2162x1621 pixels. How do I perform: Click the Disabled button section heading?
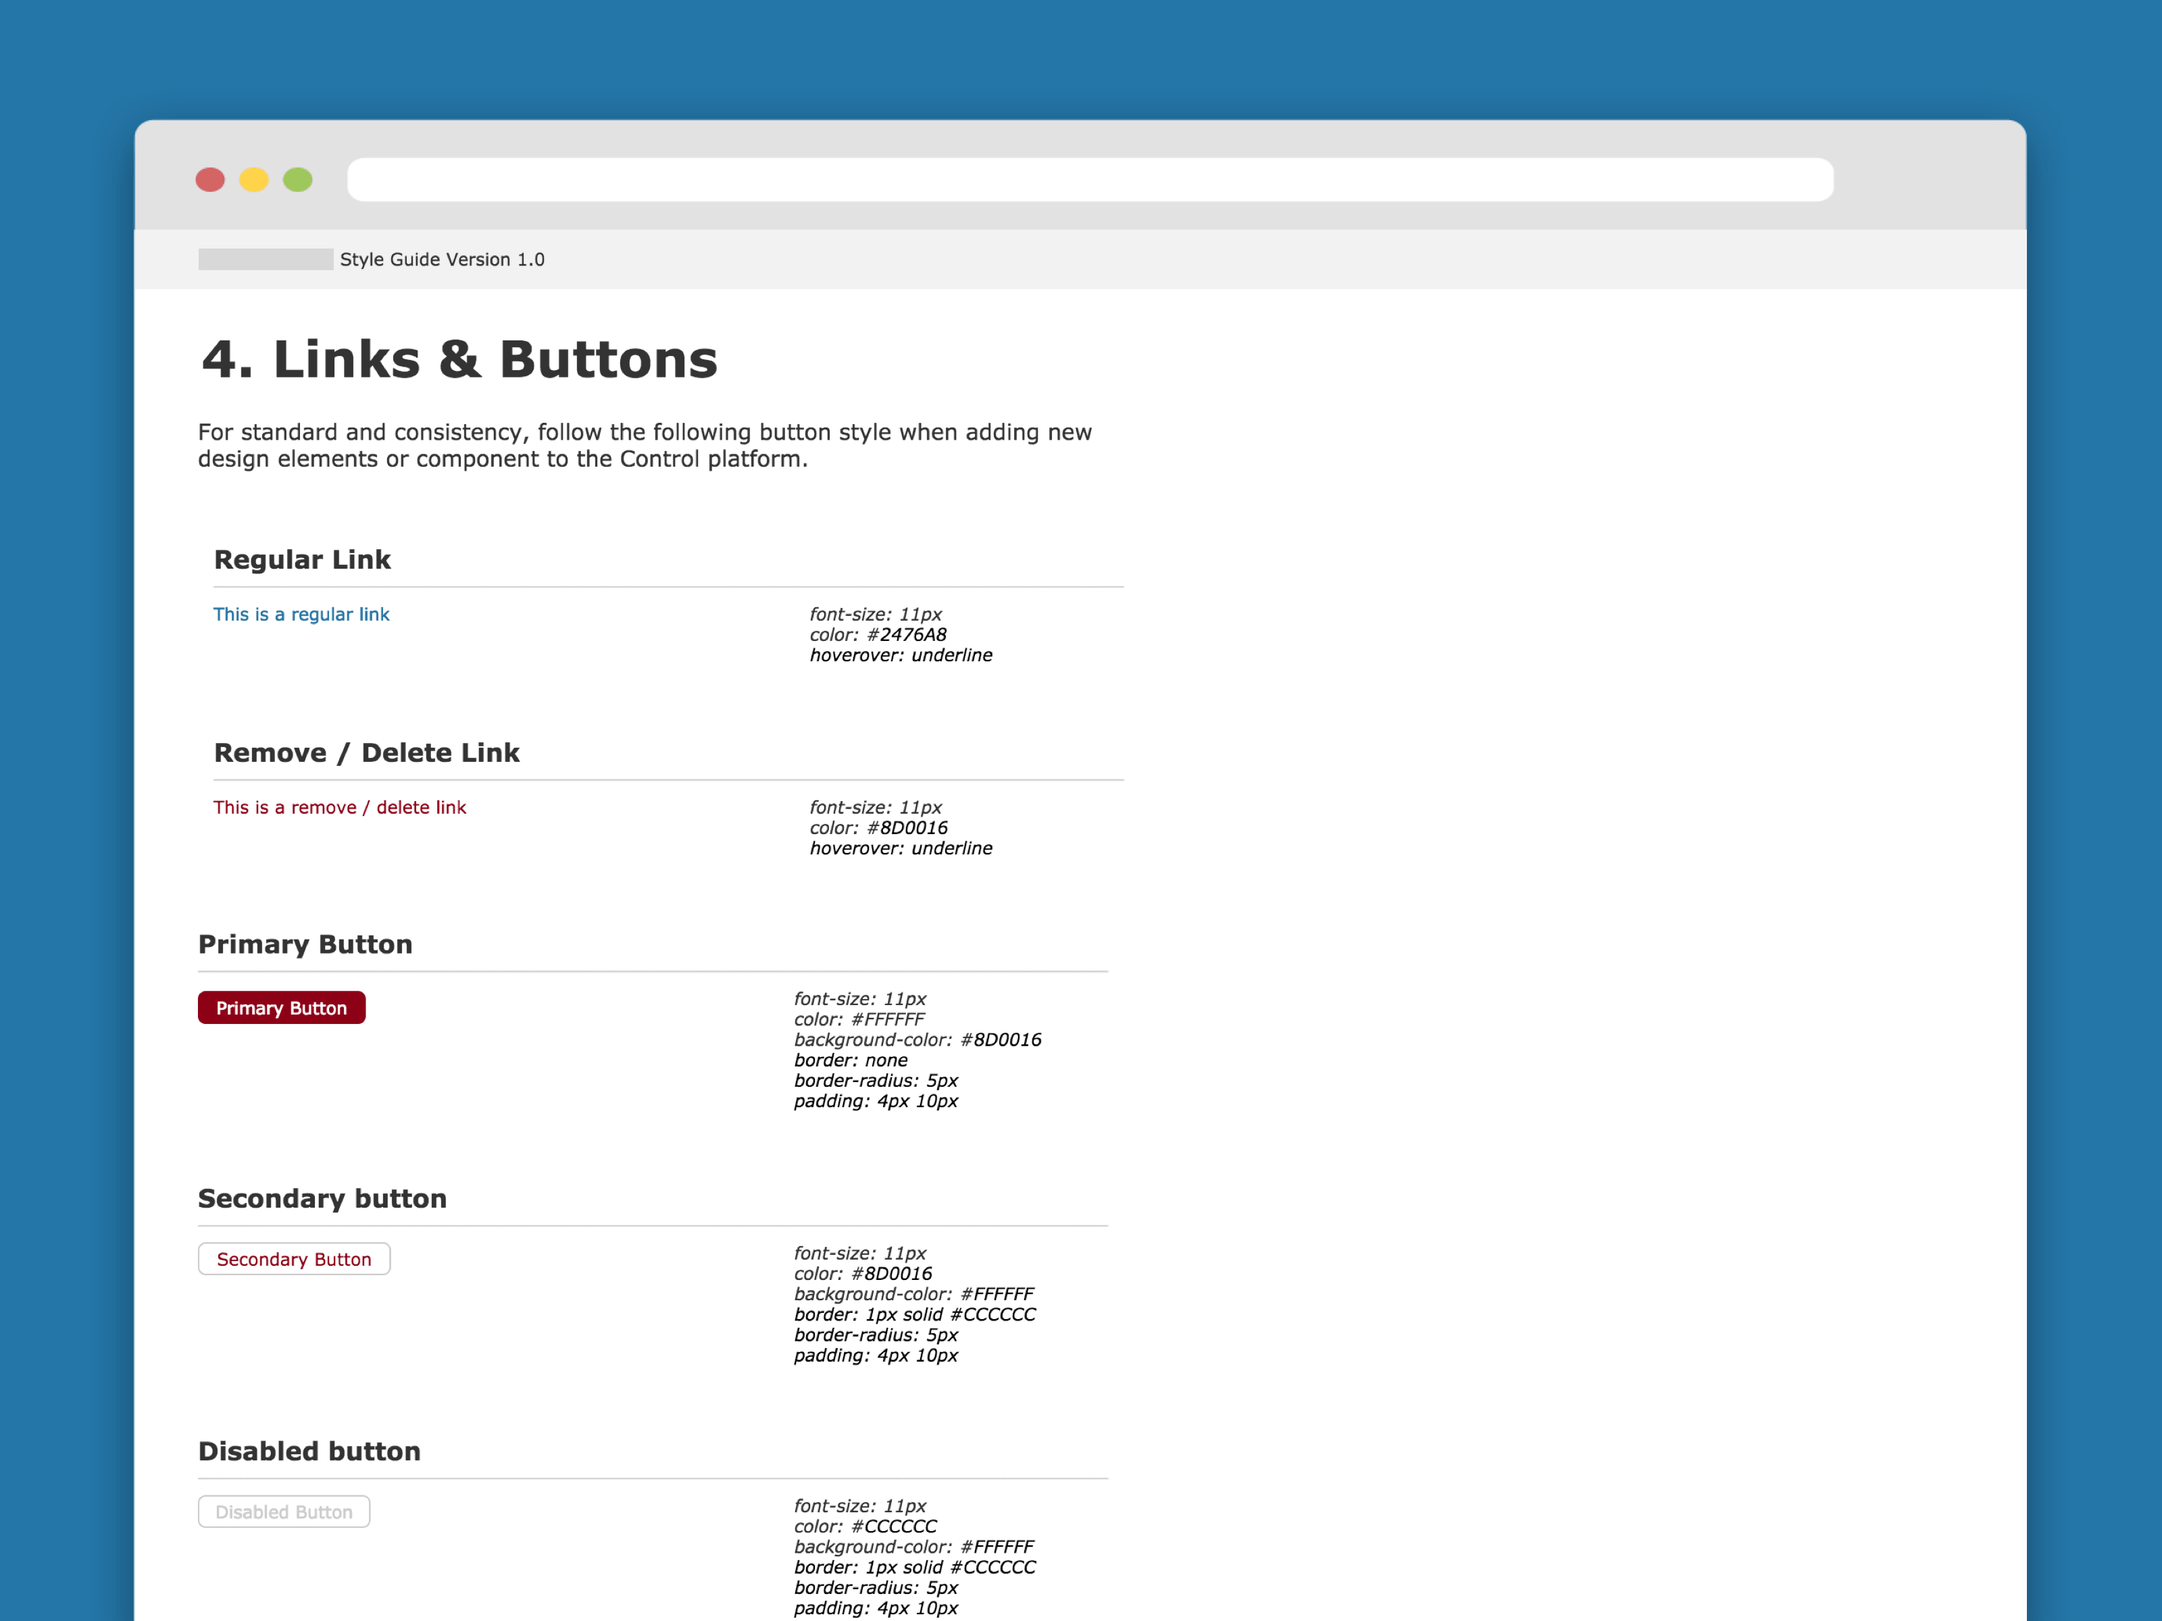click(309, 1452)
